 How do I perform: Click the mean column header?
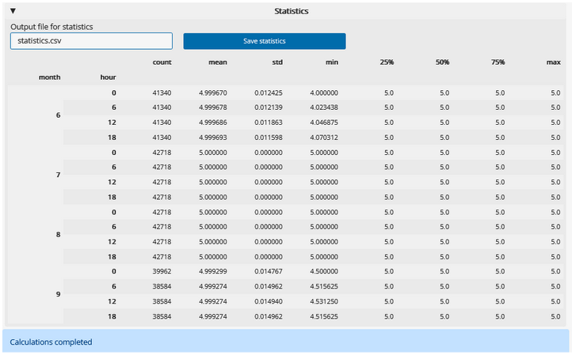tap(218, 62)
